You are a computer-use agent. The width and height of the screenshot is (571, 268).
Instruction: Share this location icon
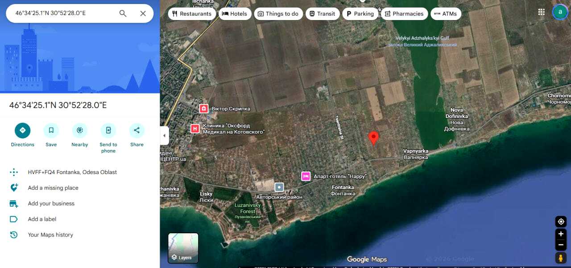click(x=137, y=130)
